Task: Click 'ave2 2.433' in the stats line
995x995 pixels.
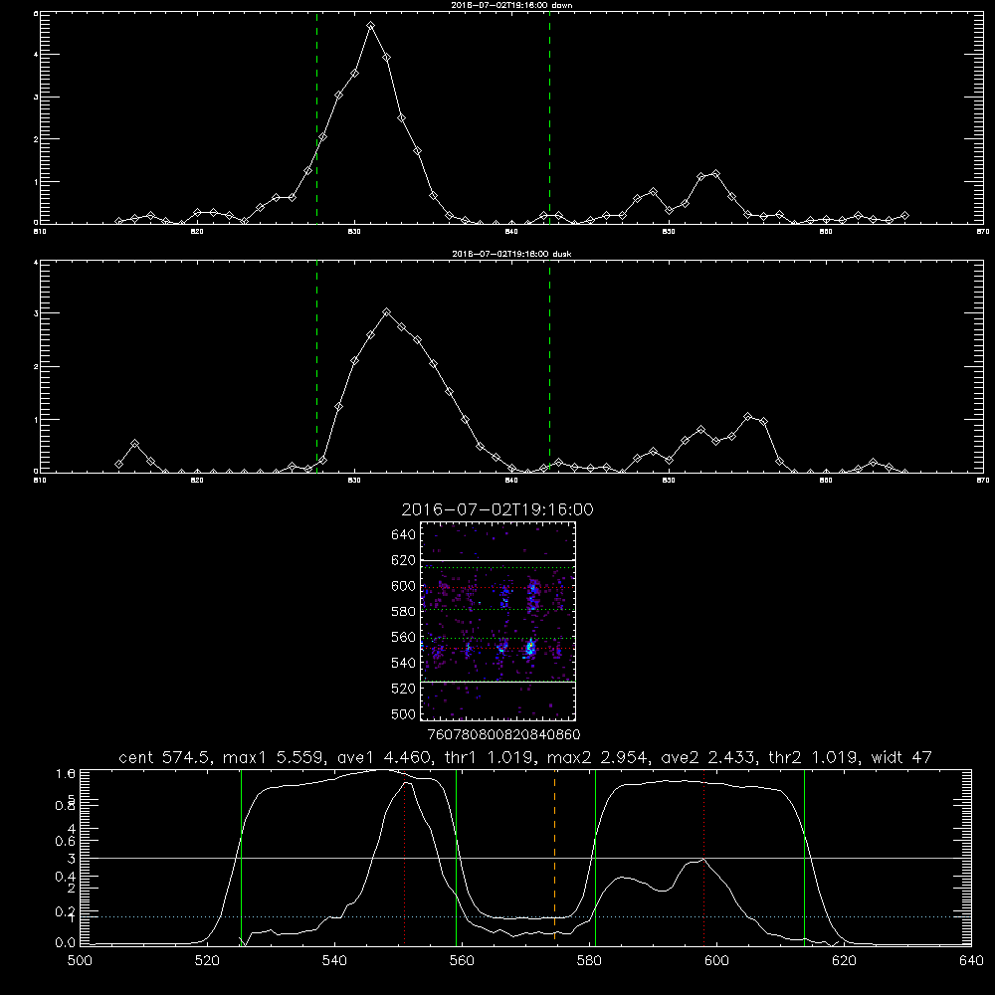Action: tap(707, 757)
